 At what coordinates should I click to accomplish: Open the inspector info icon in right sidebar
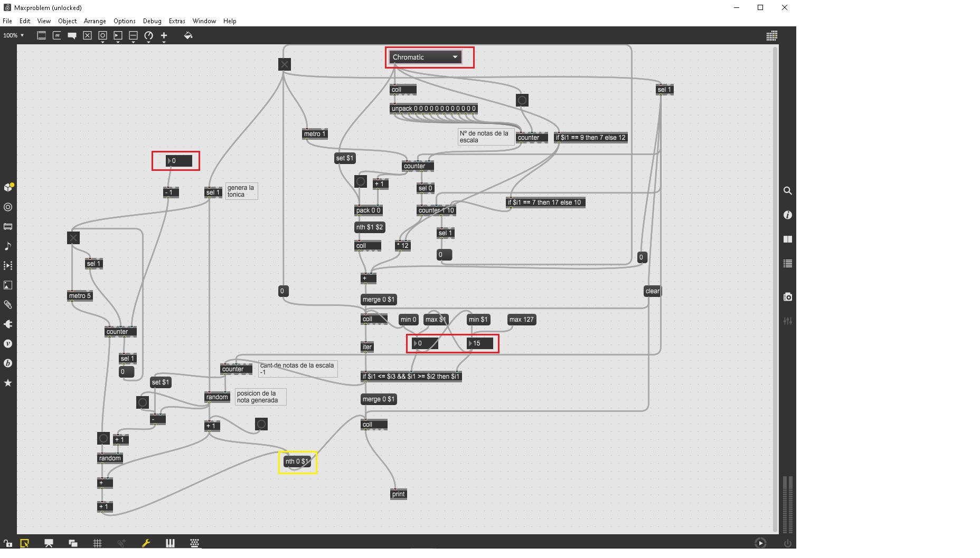[x=787, y=215]
